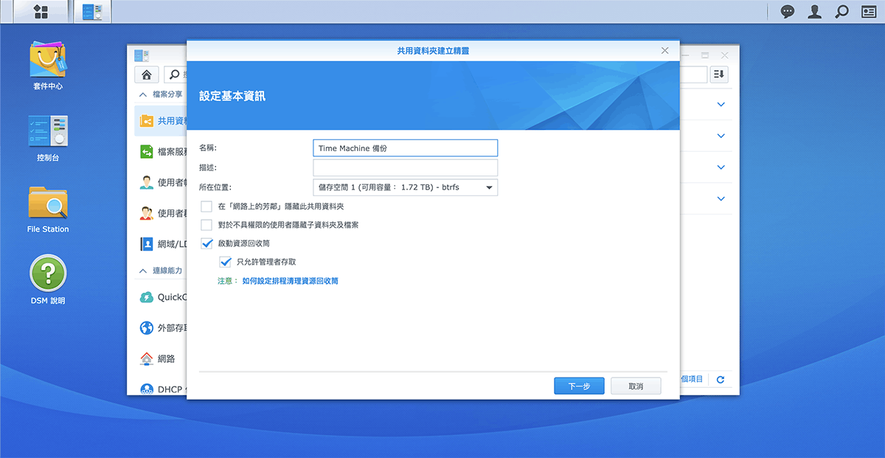Launch the 控制台 desktop icon
Viewport: 885px width, 458px height.
[x=48, y=138]
